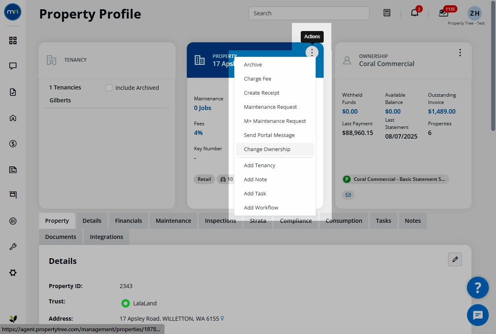Open the blue chat bubble button
The width and height of the screenshot is (496, 334).
click(x=478, y=315)
